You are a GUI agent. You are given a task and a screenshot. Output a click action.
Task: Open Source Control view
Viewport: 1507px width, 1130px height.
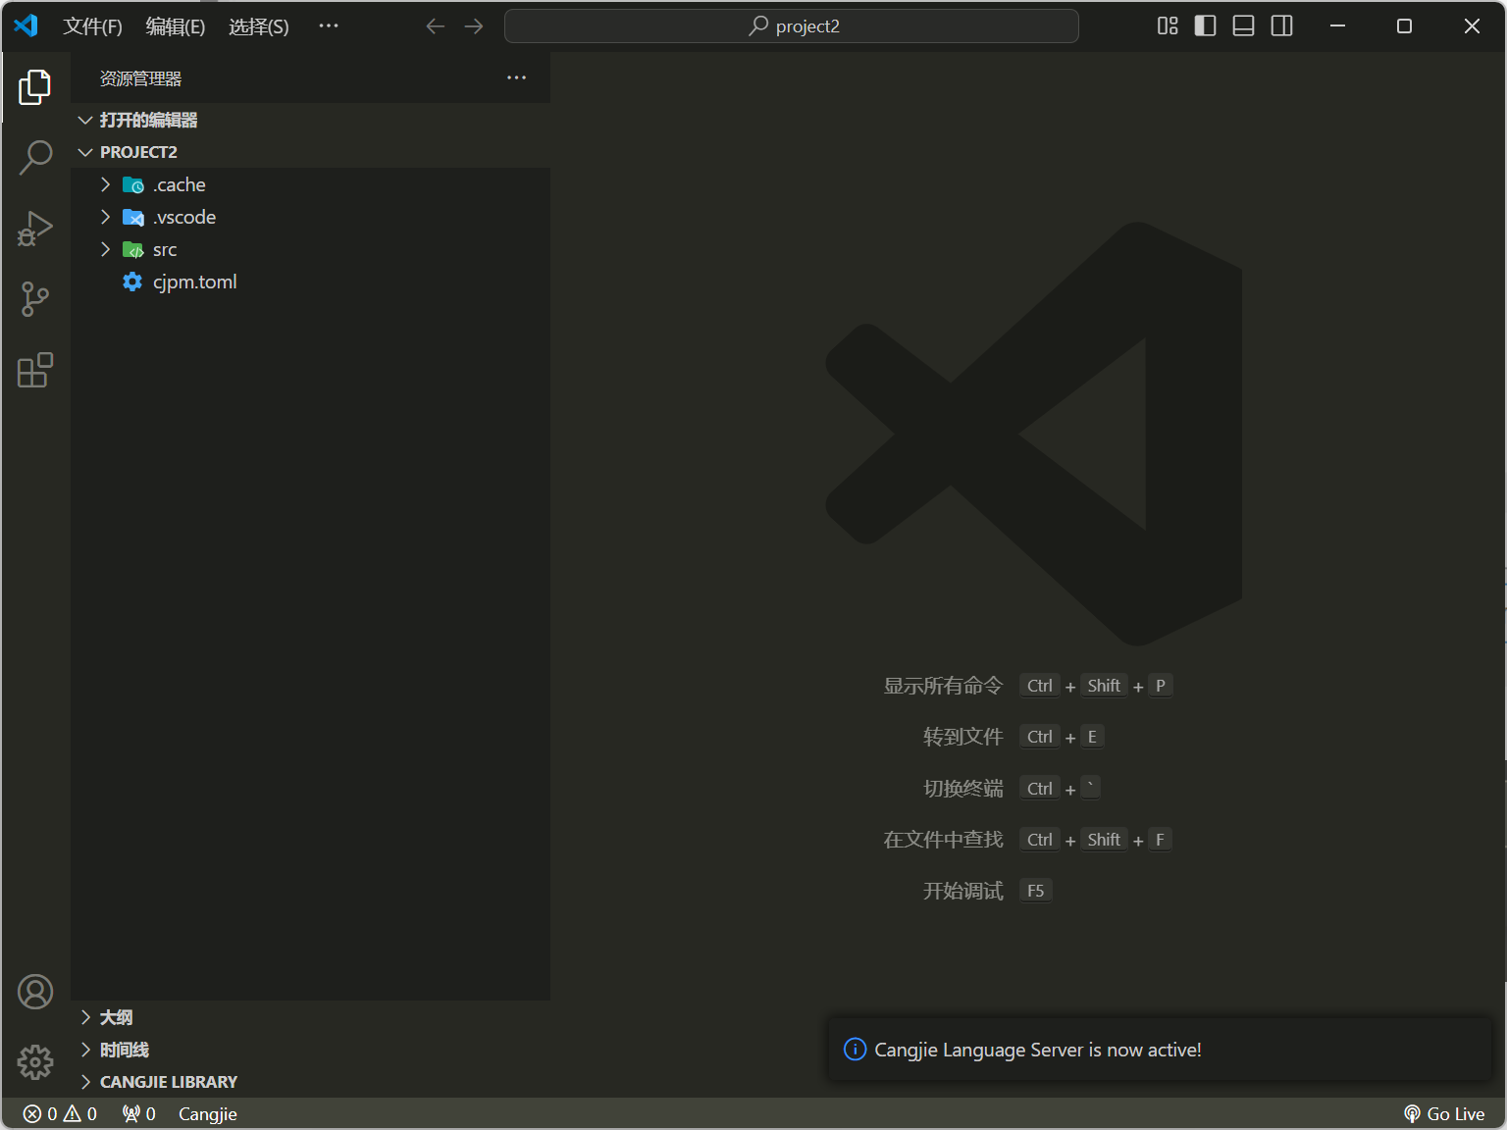[x=35, y=299]
